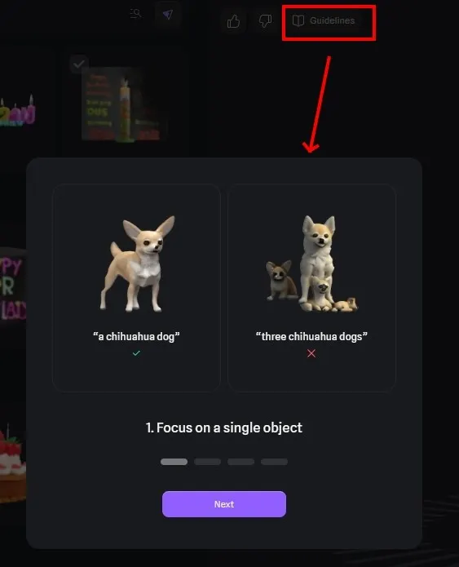Viewport: 459px width, 567px height.
Task: Select the three chihuahua dogs example image
Action: (311, 264)
